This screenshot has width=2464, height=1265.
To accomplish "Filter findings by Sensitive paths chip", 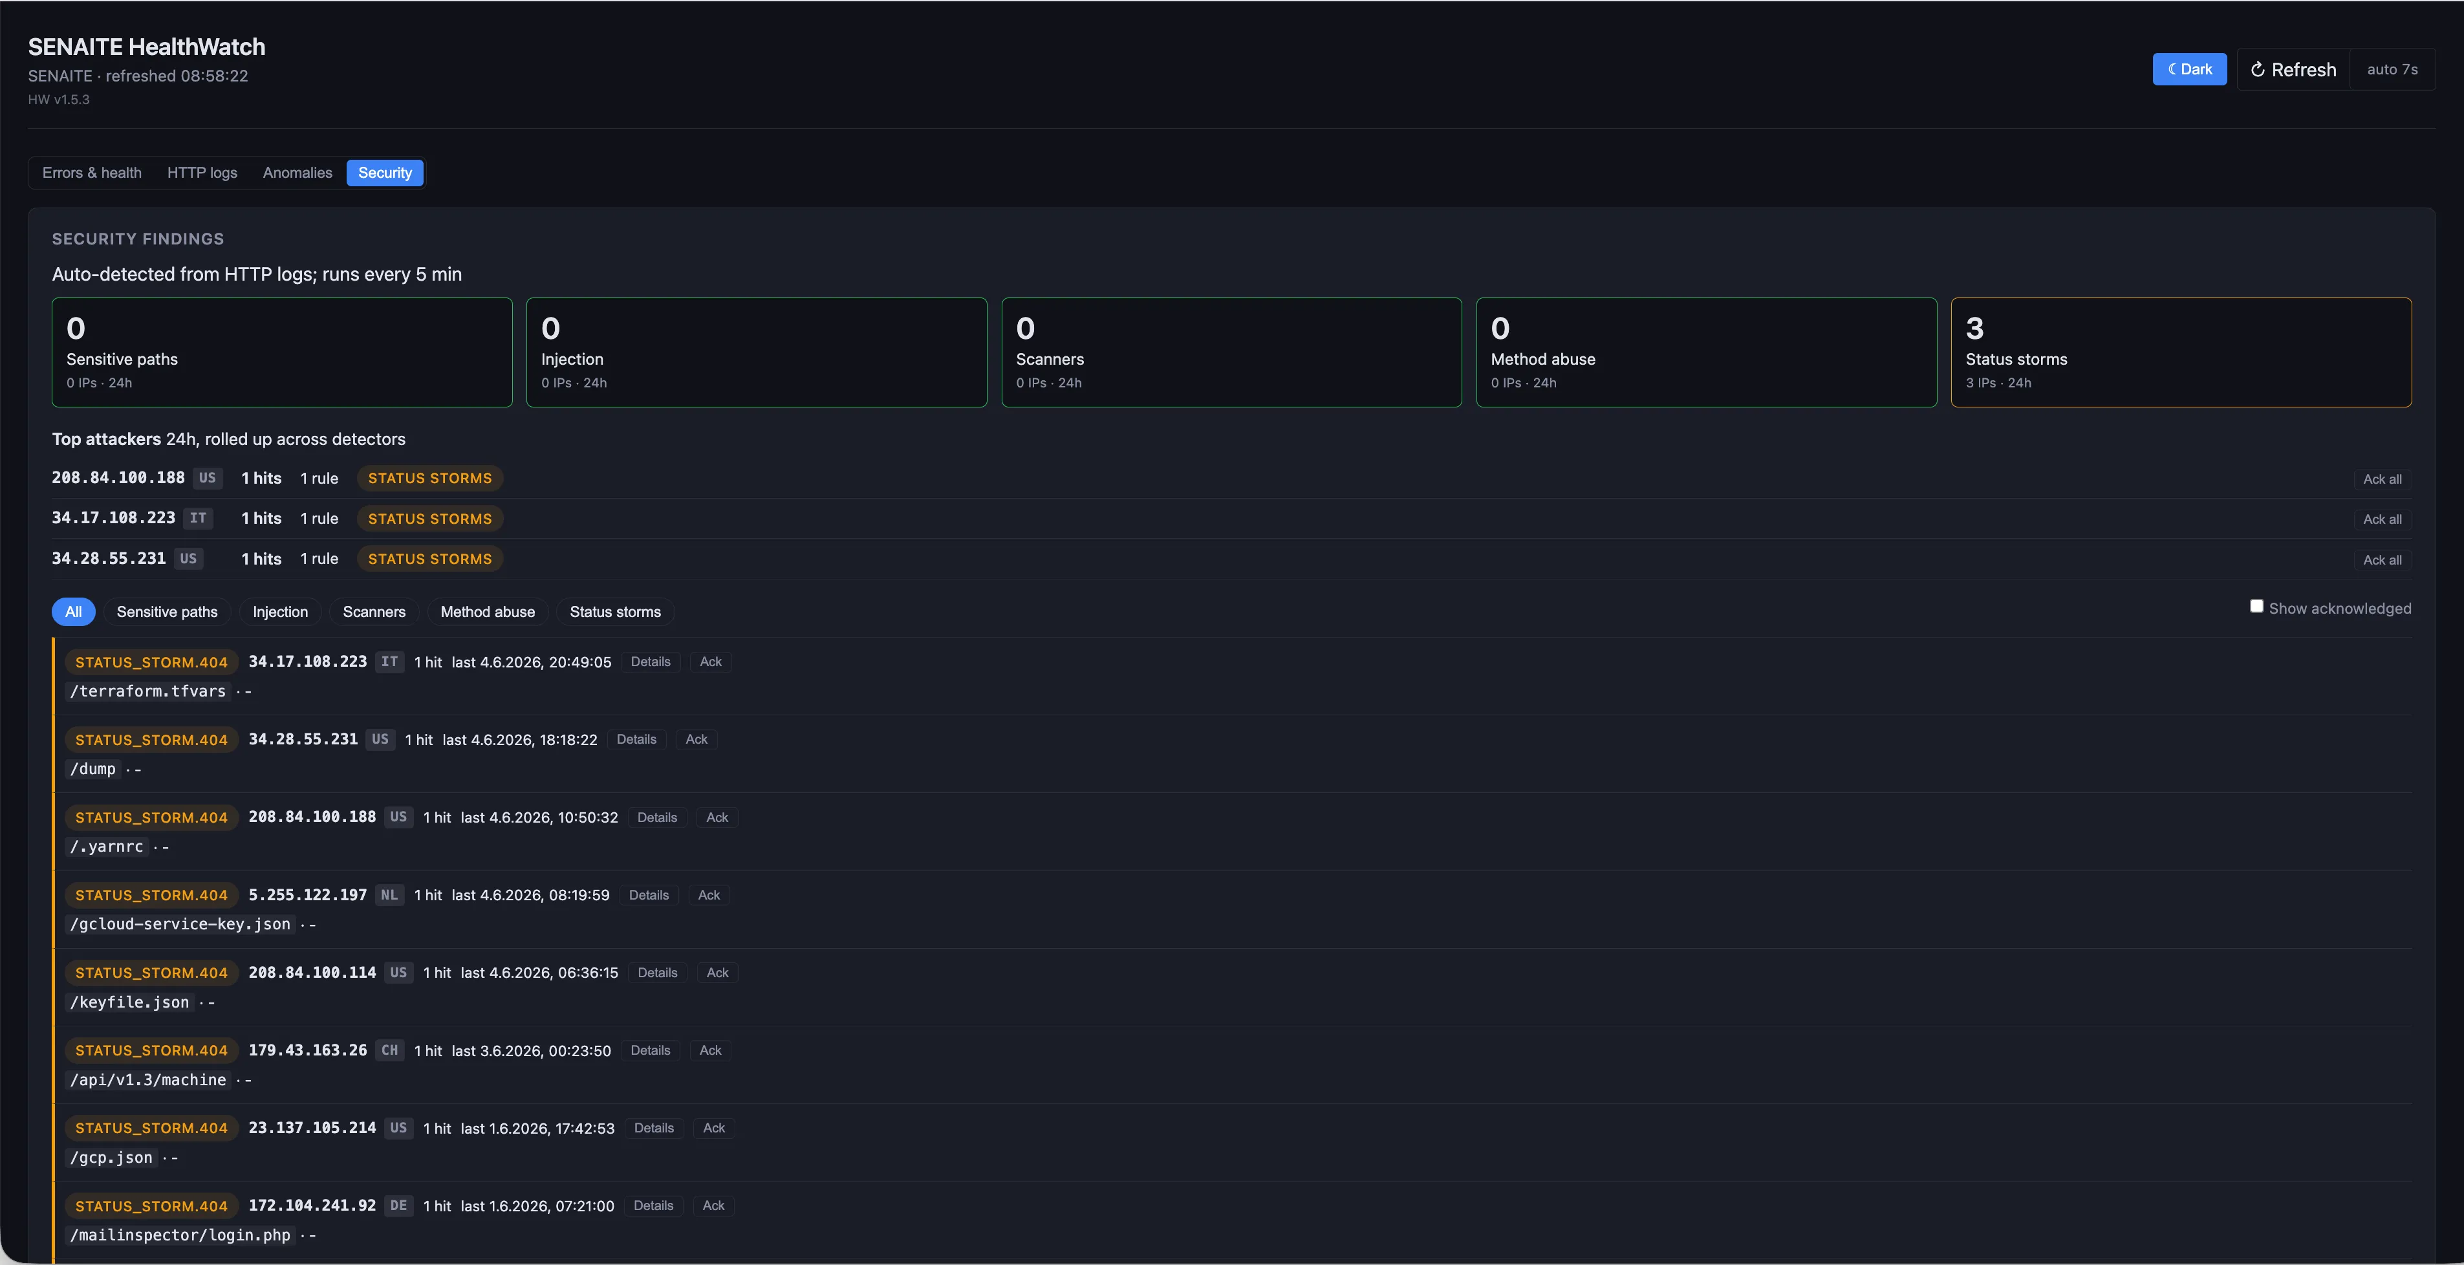I will click(x=168, y=611).
